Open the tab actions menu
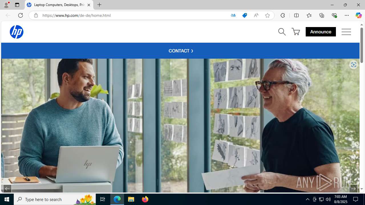This screenshot has height=205, width=365. pos(17,5)
